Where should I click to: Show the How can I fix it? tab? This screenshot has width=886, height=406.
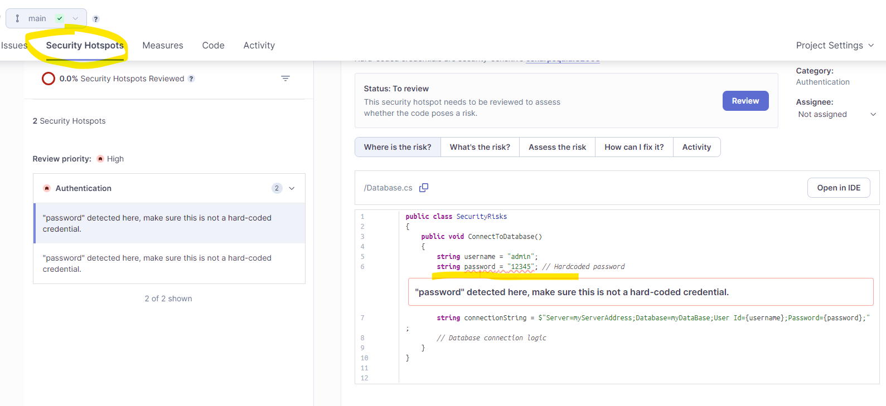pyautogui.click(x=634, y=147)
